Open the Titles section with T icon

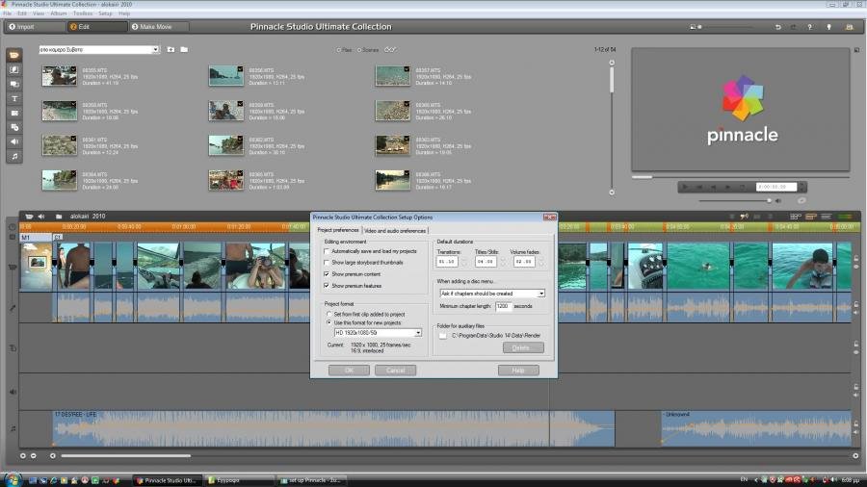tap(14, 98)
